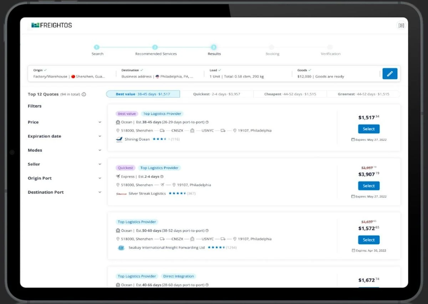428x304 pixels.
Task: Click the help icon after 38-52 days port-to-port
Action: [x=207, y=231]
